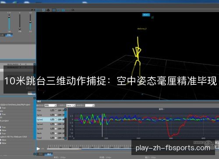Open the small arrow menu beside the pin icon
Viewport: 219px width, 159px height.
point(35,10)
